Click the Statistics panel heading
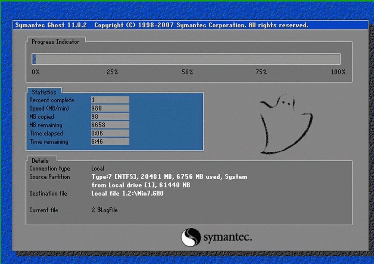 coord(44,92)
